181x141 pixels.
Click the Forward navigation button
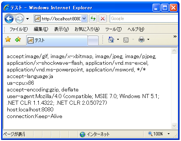click(x=19, y=19)
